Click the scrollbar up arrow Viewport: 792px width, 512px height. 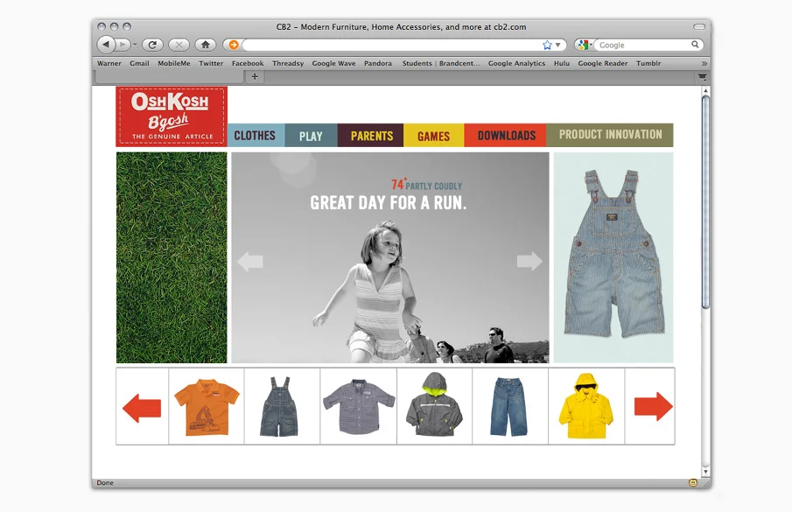click(705, 90)
